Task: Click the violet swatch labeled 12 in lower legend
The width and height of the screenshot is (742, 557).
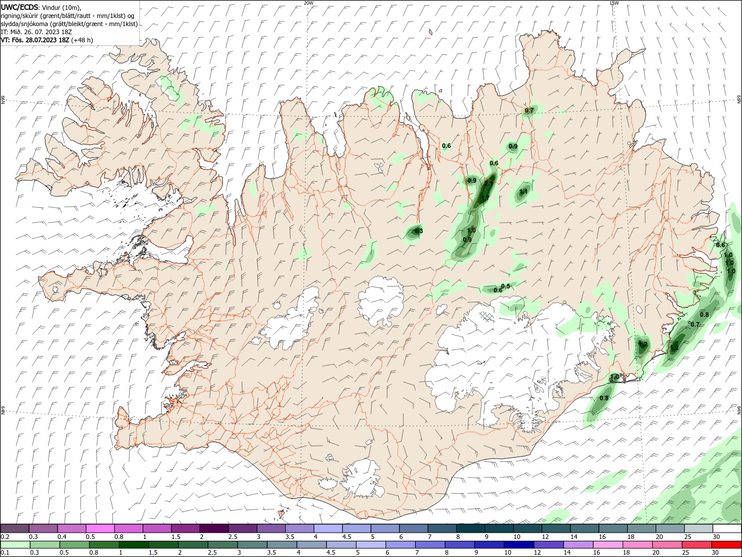Action: click(548, 545)
